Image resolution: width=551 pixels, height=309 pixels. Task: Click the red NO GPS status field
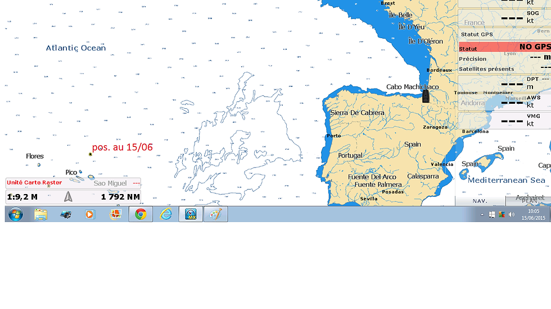tap(505, 47)
